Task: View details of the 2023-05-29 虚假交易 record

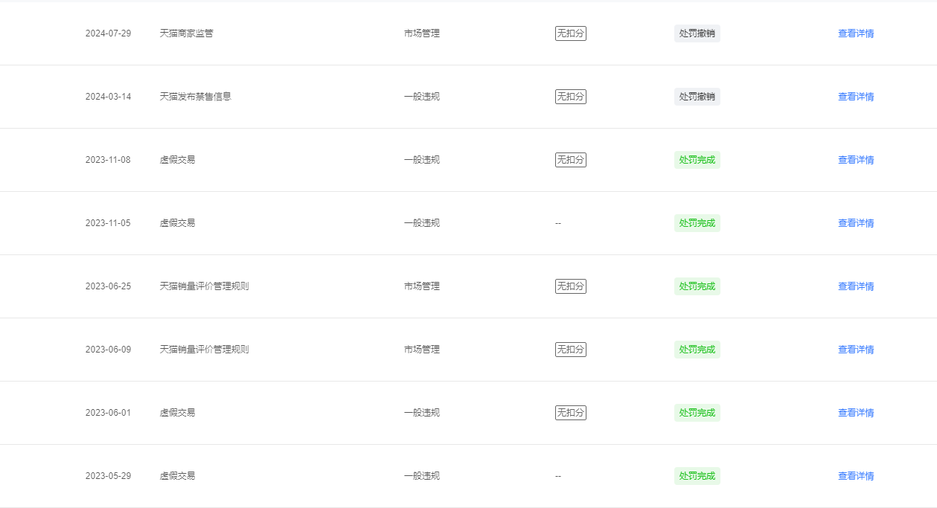Action: [856, 476]
